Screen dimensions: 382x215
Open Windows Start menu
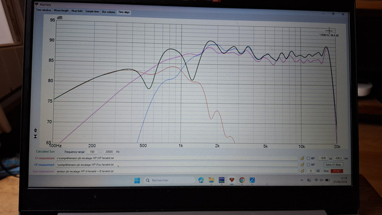[137, 180]
